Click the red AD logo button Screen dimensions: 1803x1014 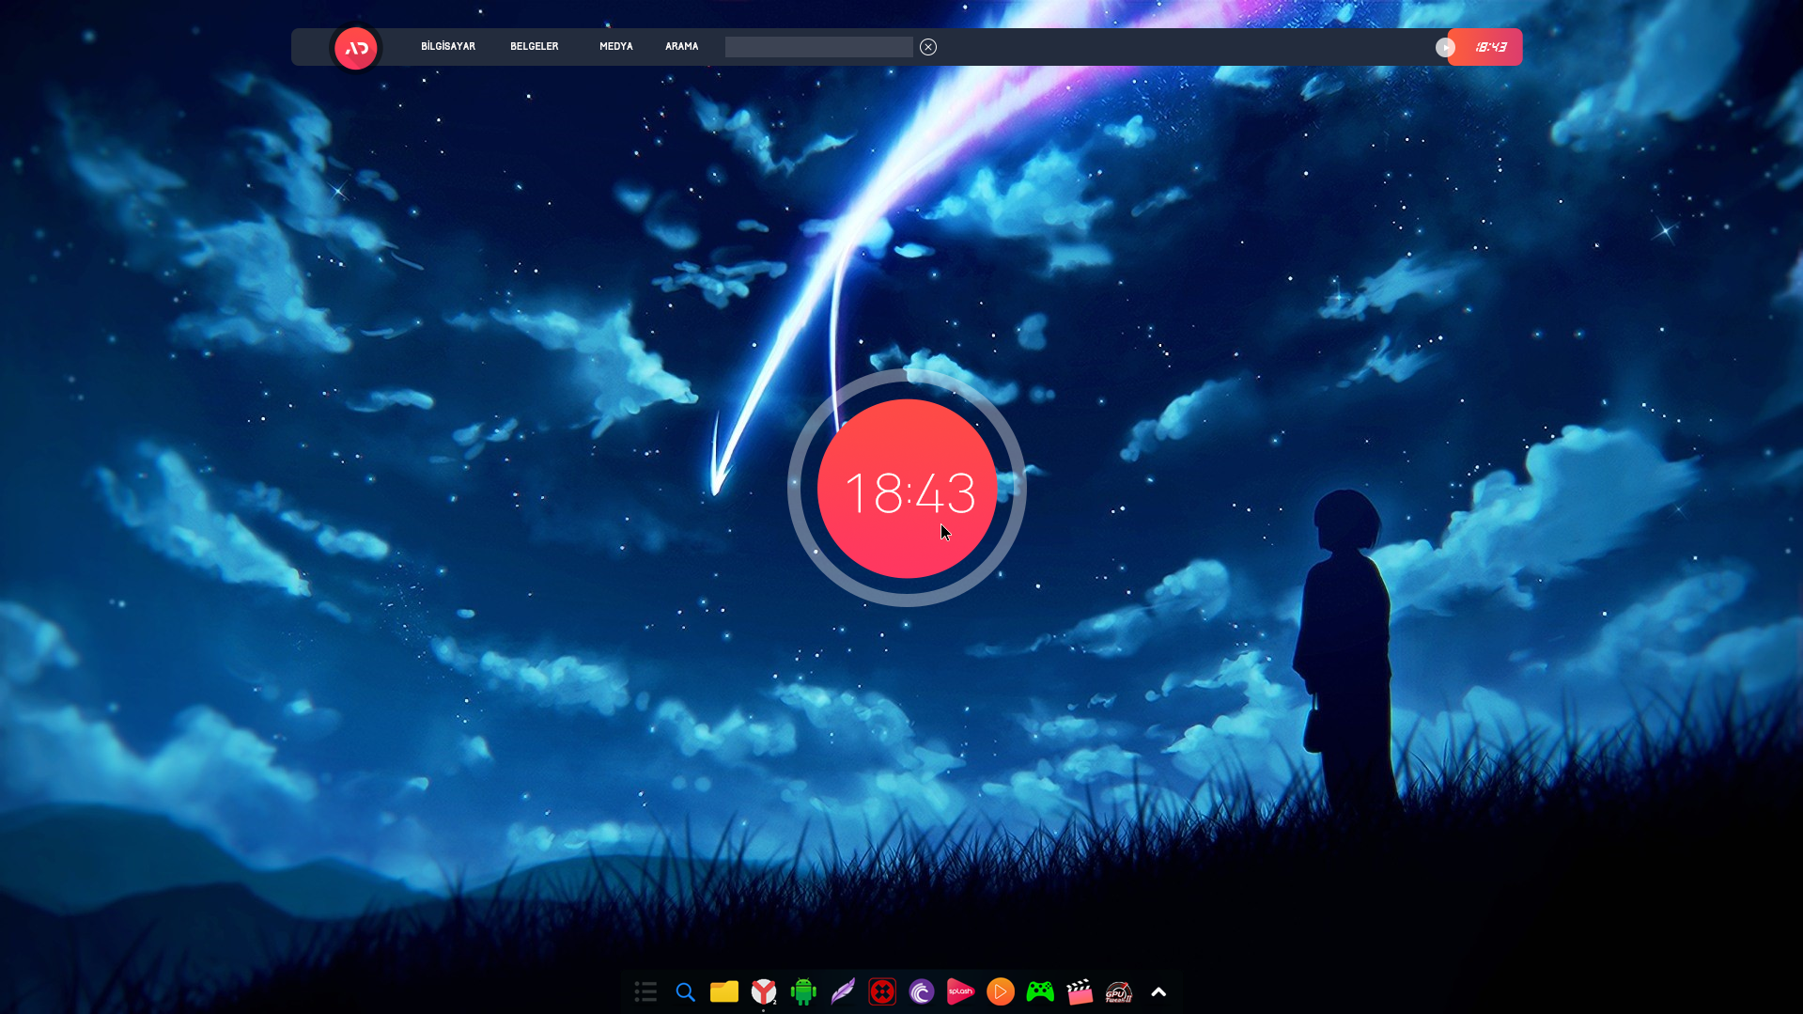click(x=356, y=48)
